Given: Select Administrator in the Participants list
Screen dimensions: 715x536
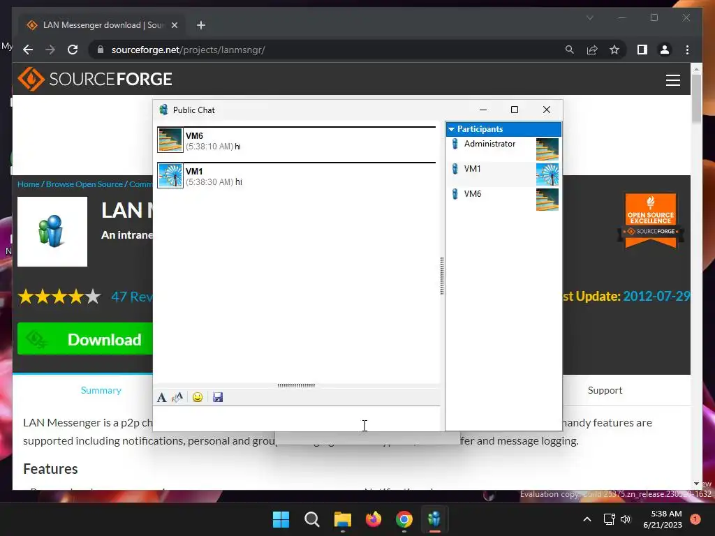Looking at the screenshot, I should tap(489, 144).
